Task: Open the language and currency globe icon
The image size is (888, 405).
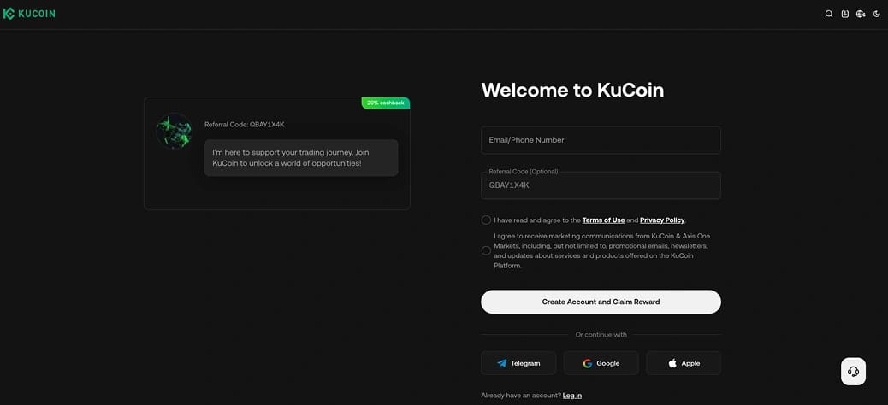Action: click(x=861, y=15)
